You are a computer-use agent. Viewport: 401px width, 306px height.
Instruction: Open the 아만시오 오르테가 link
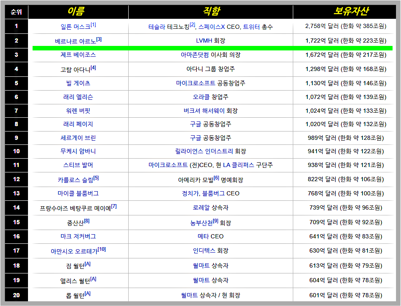[x=74, y=251]
